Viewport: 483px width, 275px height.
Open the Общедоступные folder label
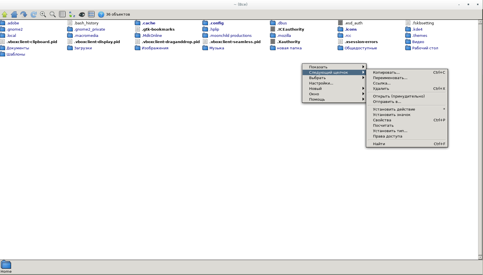(x=361, y=48)
